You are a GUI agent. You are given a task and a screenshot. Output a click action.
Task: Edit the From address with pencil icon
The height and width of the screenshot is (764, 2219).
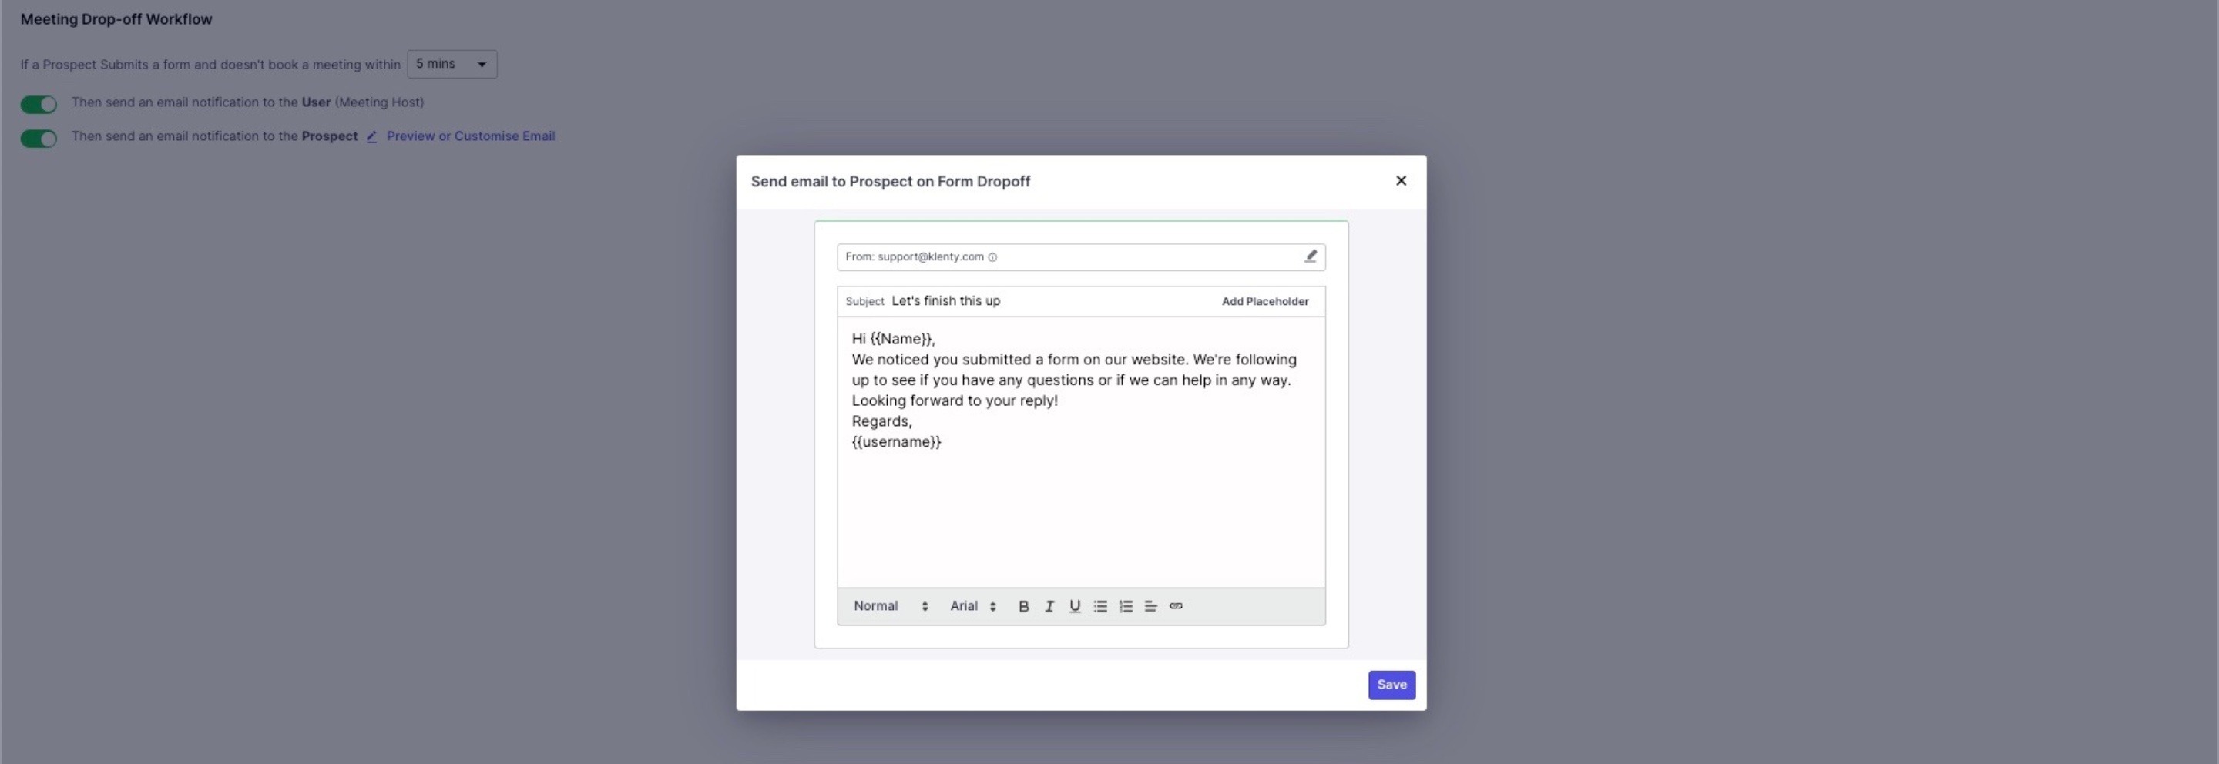[1310, 256]
